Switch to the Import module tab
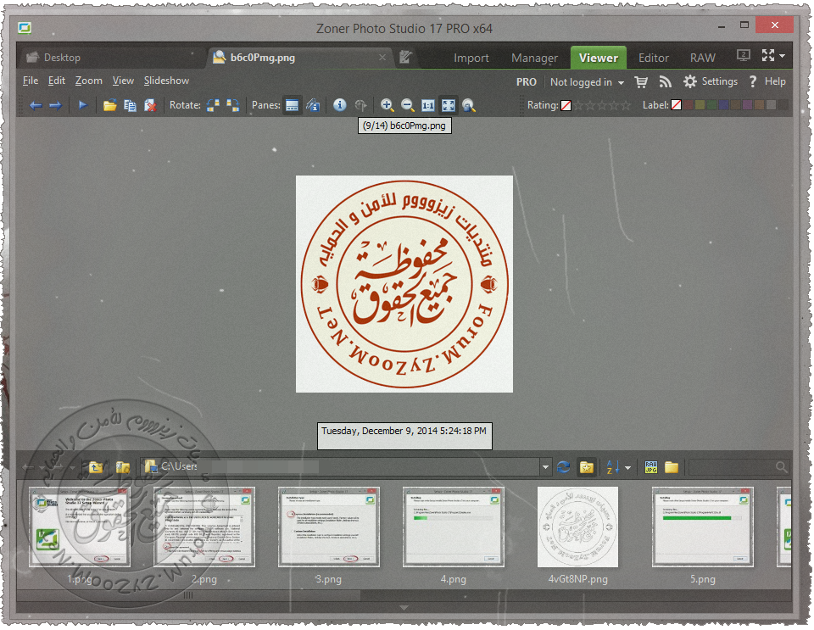The width and height of the screenshot is (814, 630). 471,59
